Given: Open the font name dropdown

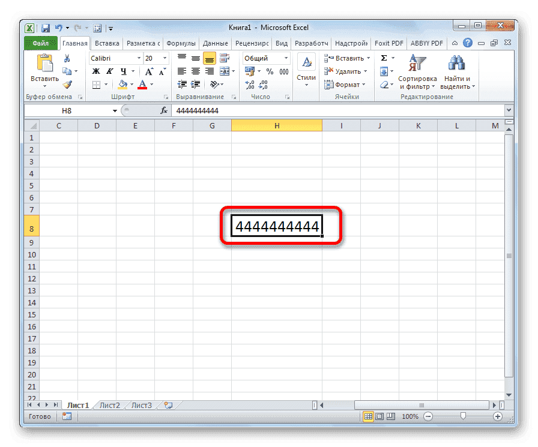Looking at the screenshot, I should [139, 58].
